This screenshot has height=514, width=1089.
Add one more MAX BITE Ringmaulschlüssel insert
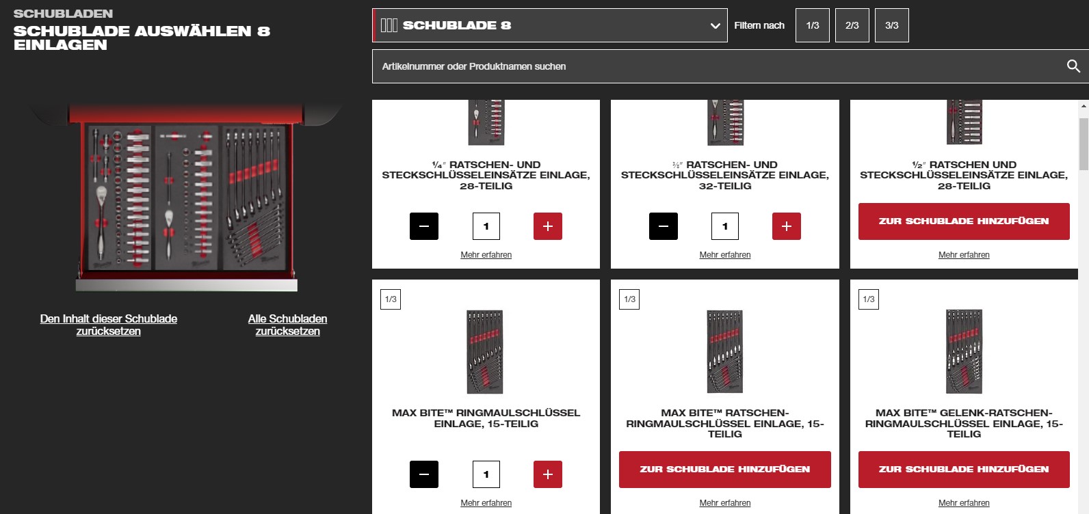tap(548, 474)
